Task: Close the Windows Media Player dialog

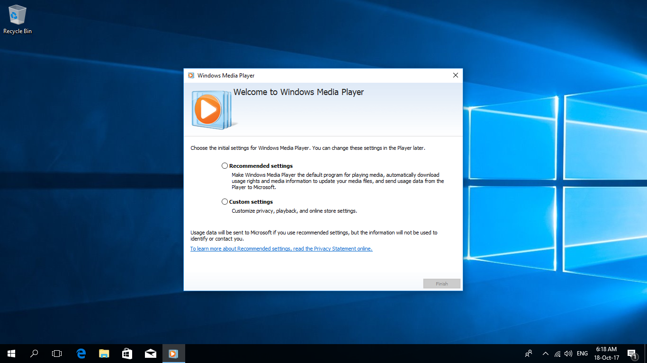Action: click(455, 76)
